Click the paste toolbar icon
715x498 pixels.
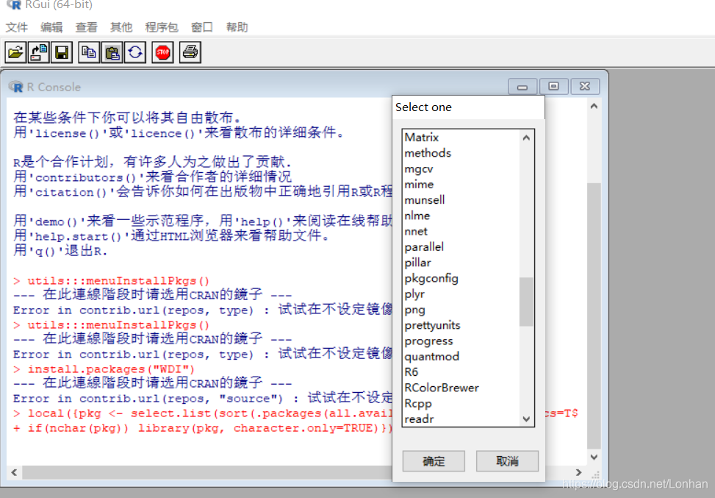pyautogui.click(x=112, y=52)
